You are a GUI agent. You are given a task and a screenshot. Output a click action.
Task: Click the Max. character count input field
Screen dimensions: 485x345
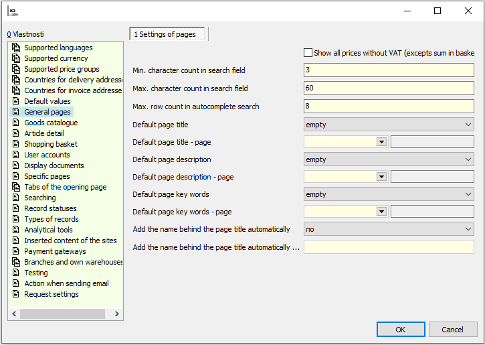tap(389, 88)
